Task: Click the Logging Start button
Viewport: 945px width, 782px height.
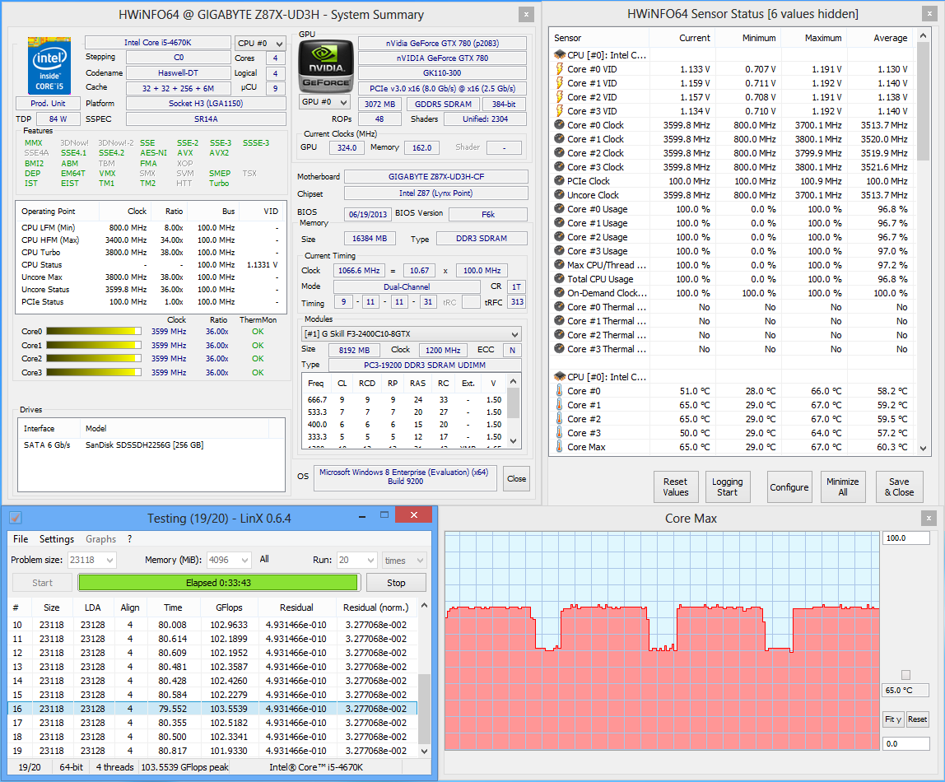Action: point(728,486)
